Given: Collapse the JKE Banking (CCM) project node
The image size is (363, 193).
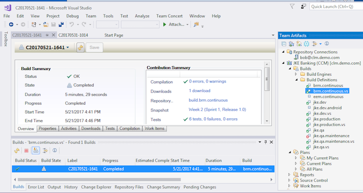Looking at the screenshot, I should 283,63.
